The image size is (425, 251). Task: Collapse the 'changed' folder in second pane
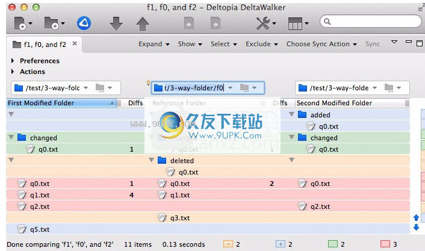291,137
